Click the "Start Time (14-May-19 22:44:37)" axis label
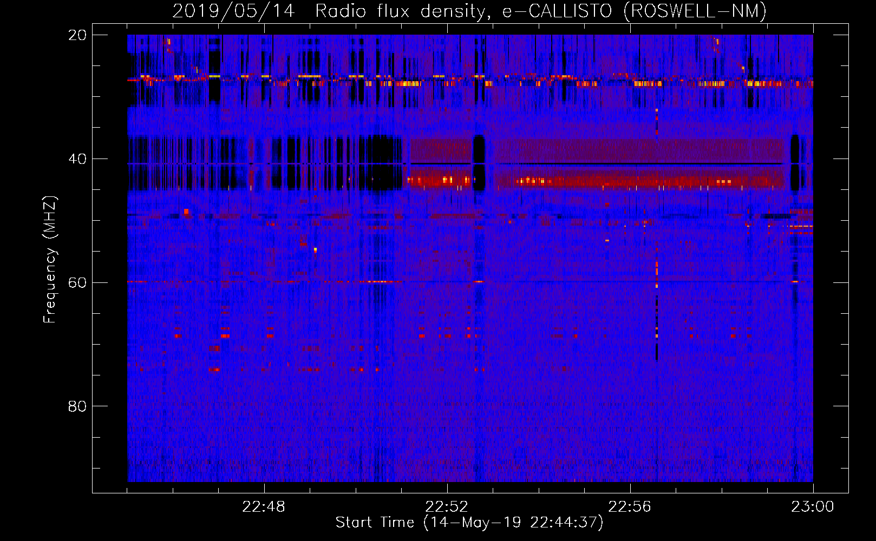This screenshot has height=541, width=876. [x=469, y=523]
